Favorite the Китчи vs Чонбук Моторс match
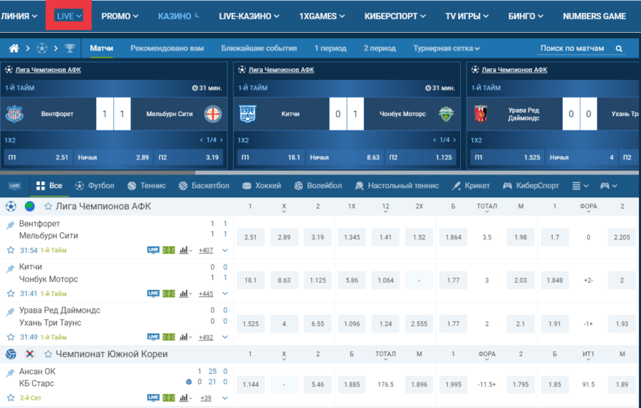The height and width of the screenshot is (408, 641). coord(11,293)
